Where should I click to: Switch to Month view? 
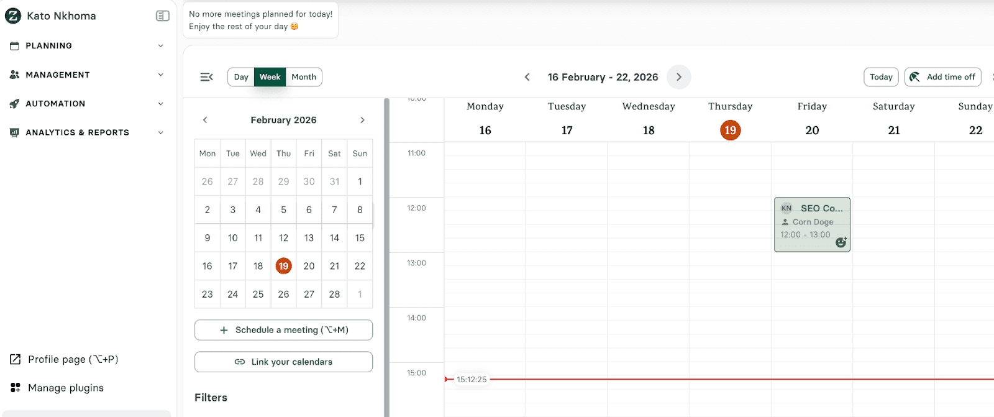(x=304, y=77)
